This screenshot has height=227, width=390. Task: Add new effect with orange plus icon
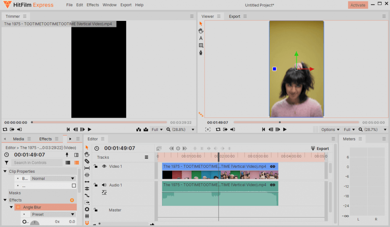pyautogui.click(x=72, y=200)
